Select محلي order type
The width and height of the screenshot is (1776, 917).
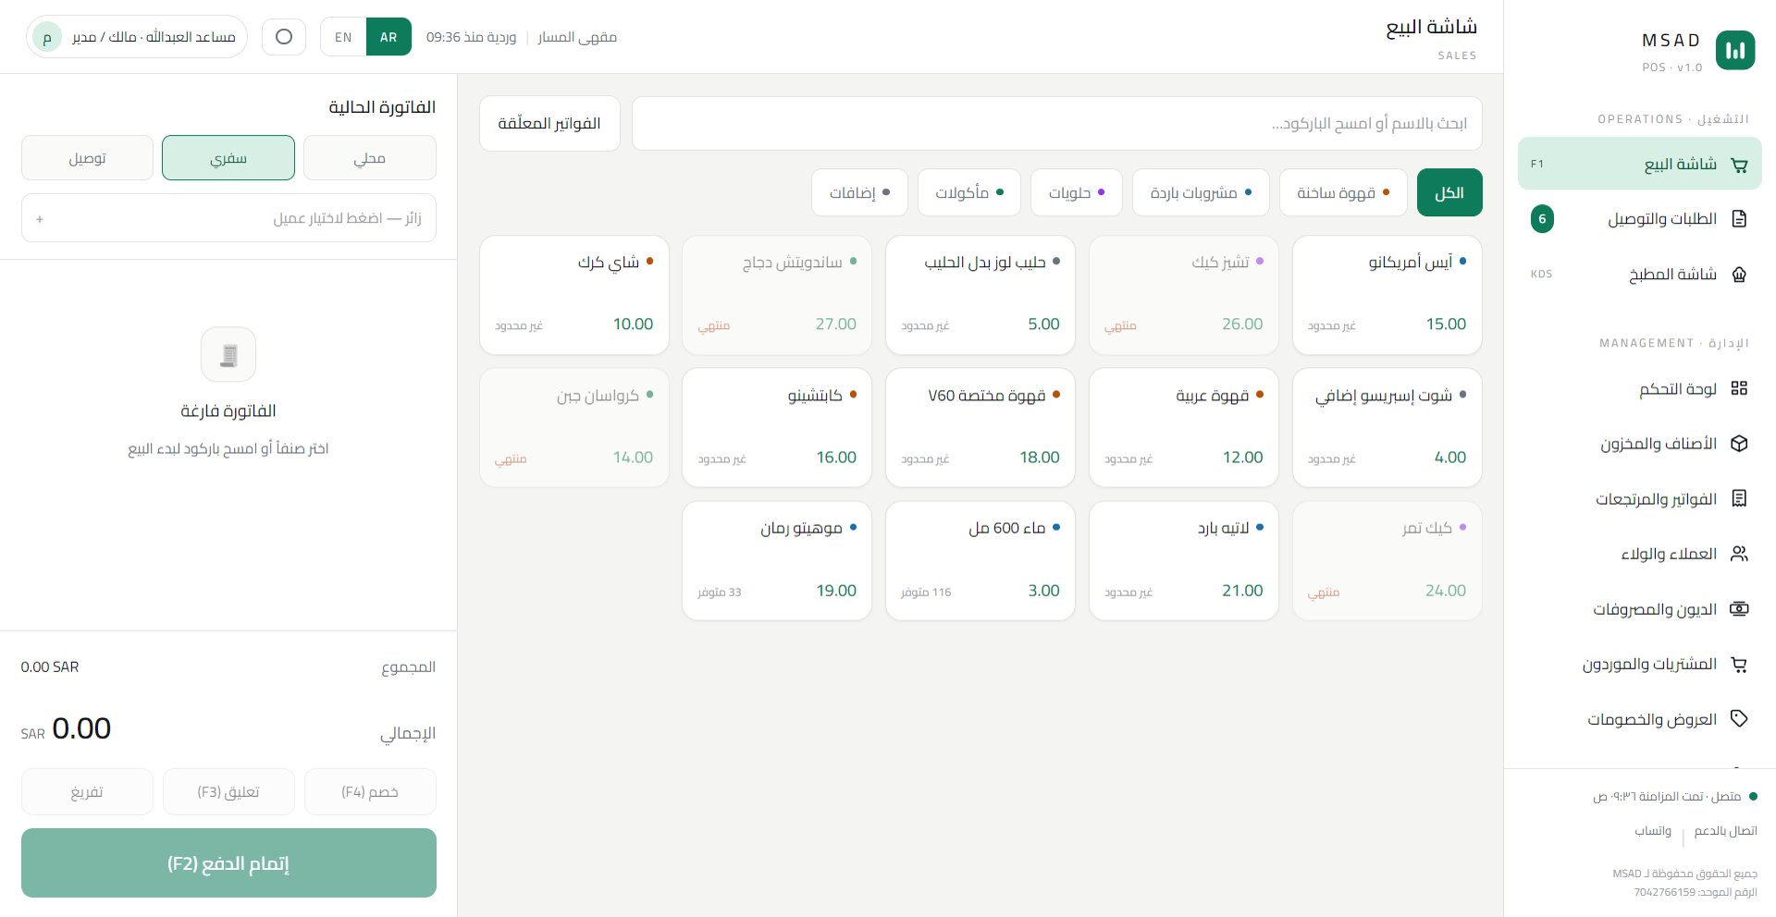[x=370, y=158]
